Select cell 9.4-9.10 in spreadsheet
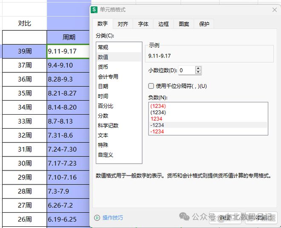281x228 pixels. 68,65
